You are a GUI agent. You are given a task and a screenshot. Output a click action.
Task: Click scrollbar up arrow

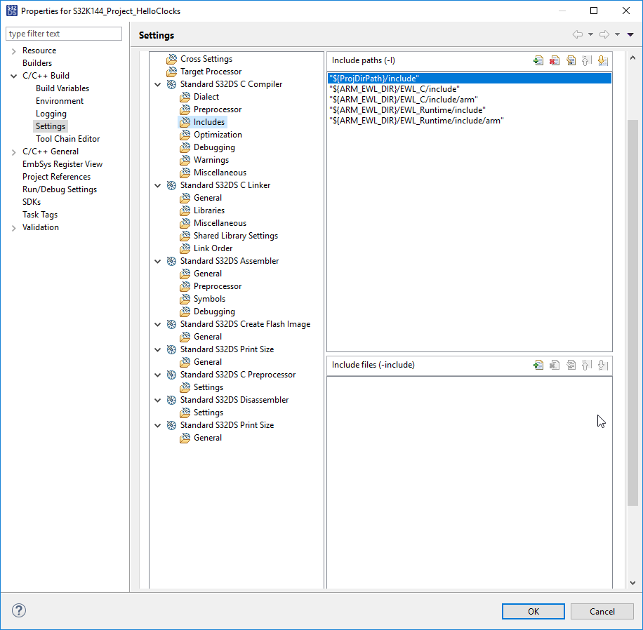coord(632,58)
